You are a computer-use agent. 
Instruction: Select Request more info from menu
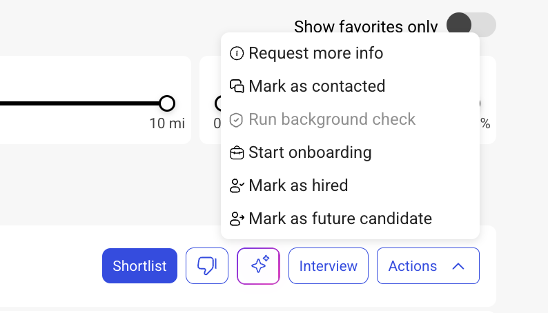(x=315, y=53)
